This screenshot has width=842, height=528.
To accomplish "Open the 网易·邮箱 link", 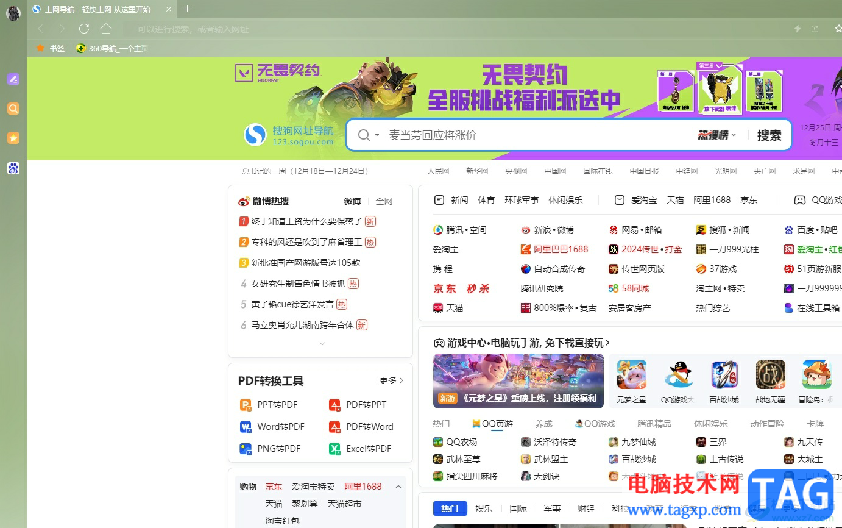I will click(635, 230).
